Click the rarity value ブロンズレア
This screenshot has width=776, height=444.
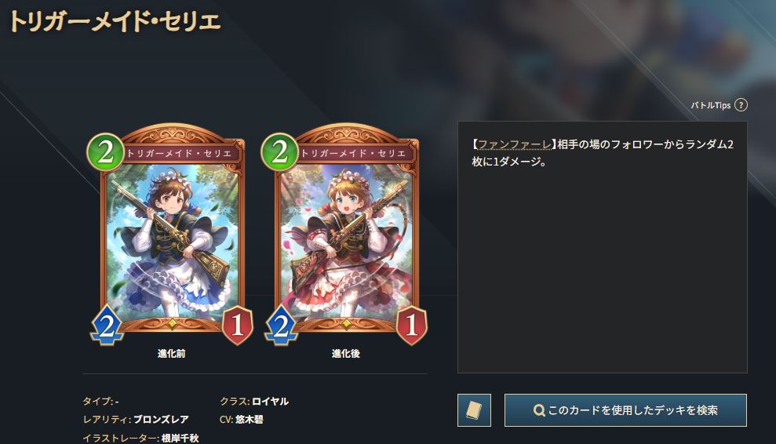[162, 419]
